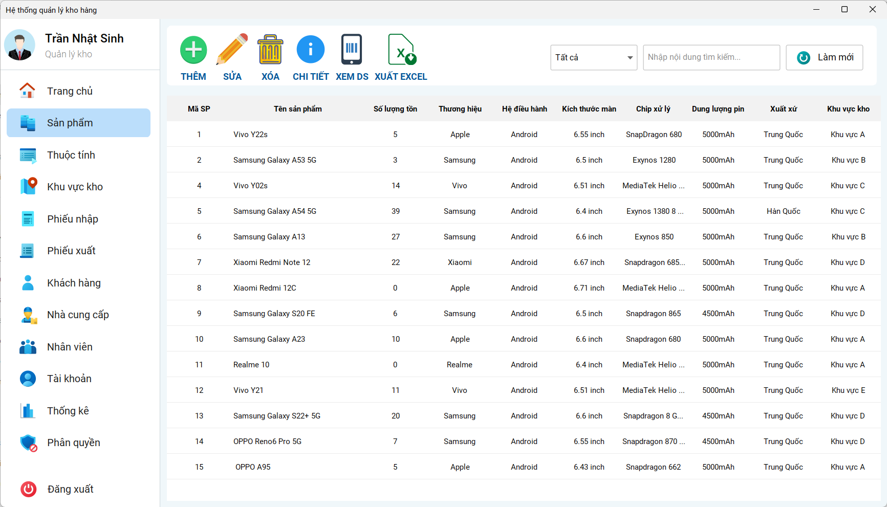Open the Trang chủ menu label
Screen dimensions: 887x507
tap(70, 91)
